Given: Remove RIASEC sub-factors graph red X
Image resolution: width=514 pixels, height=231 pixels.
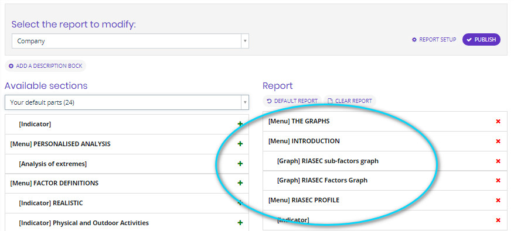Looking at the screenshot, I should (498, 161).
